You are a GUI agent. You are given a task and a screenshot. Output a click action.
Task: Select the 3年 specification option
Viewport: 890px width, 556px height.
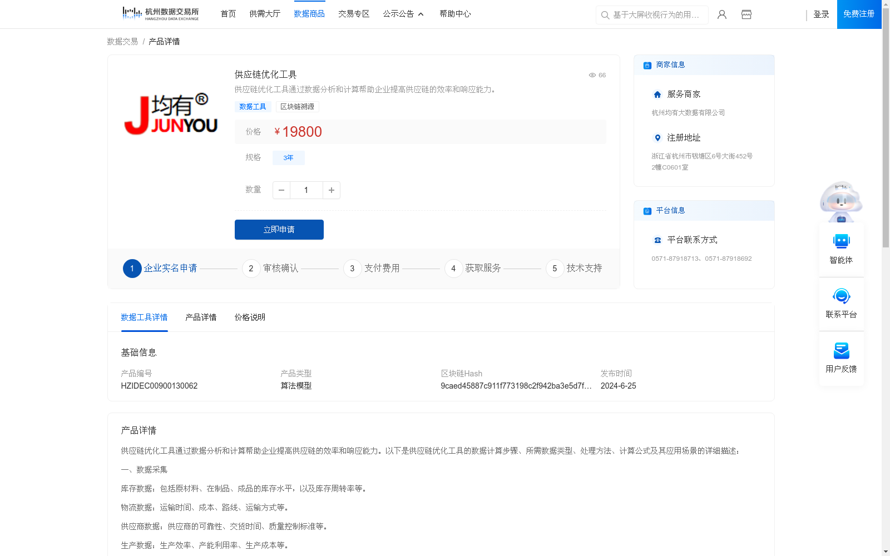(x=288, y=158)
